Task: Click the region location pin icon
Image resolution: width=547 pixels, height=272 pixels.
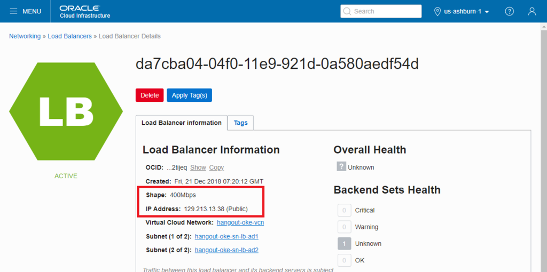Action: [437, 12]
